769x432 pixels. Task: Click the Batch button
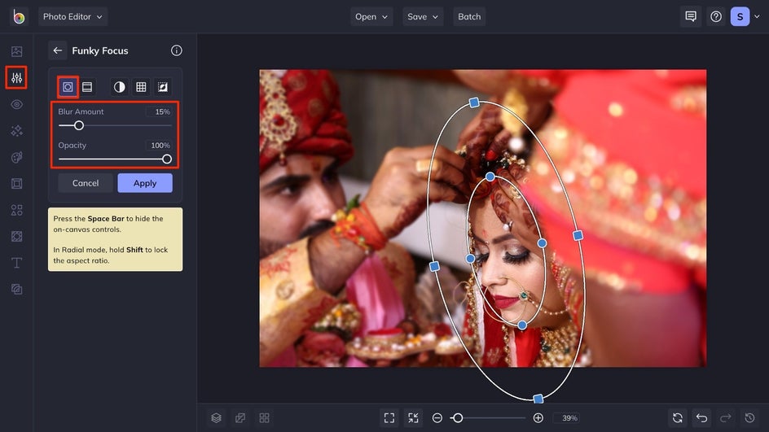click(469, 16)
